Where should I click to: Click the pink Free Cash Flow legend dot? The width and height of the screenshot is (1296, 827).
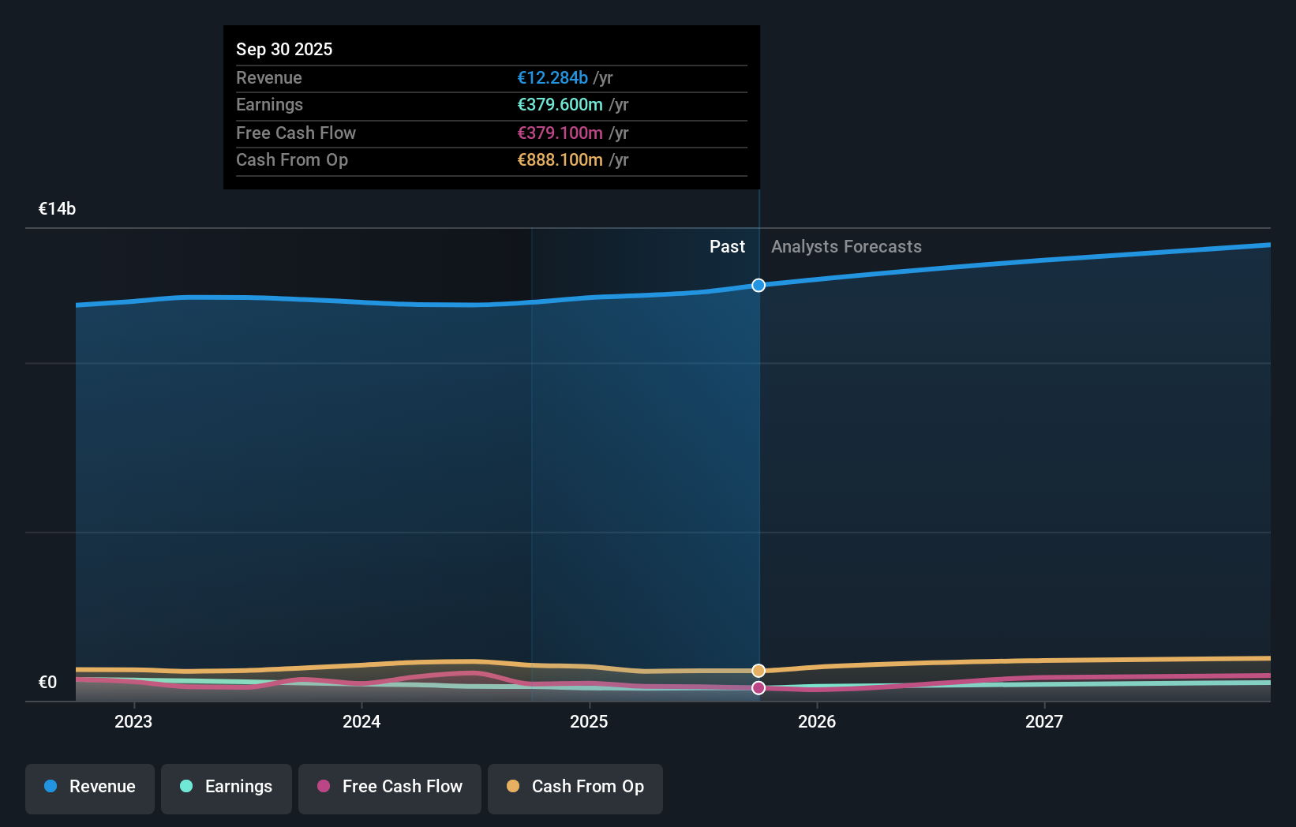pos(323,787)
